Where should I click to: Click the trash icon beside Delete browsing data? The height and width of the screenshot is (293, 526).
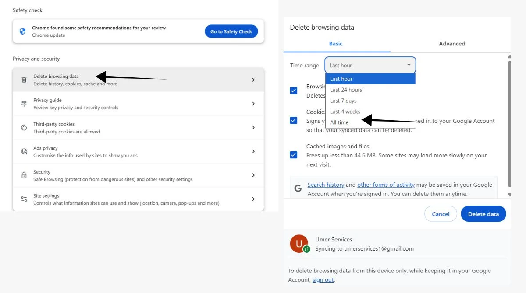[24, 80]
